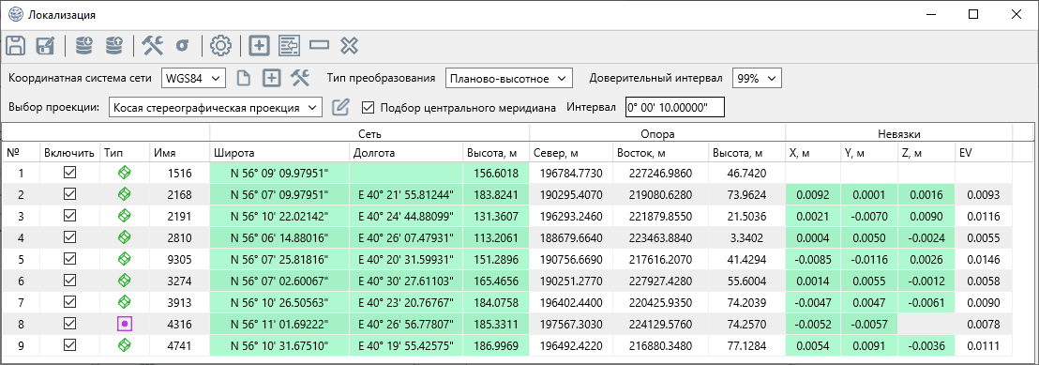Image resolution: width=1039 pixels, height=365 pixels.
Task: Click X residual cell 0.0092
Action: (813, 194)
